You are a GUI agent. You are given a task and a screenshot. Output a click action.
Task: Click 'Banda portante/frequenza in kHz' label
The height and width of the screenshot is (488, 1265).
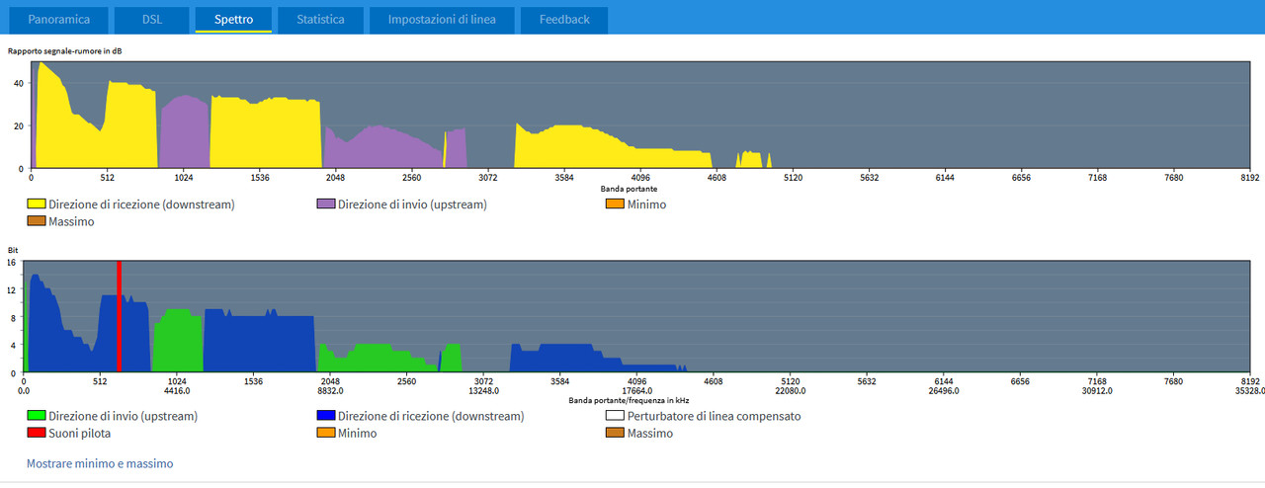click(x=629, y=400)
